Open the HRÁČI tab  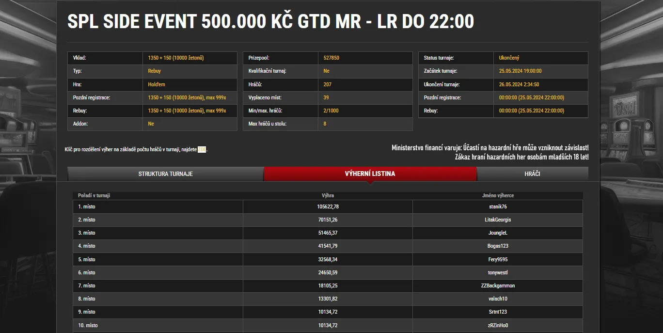[x=532, y=173]
